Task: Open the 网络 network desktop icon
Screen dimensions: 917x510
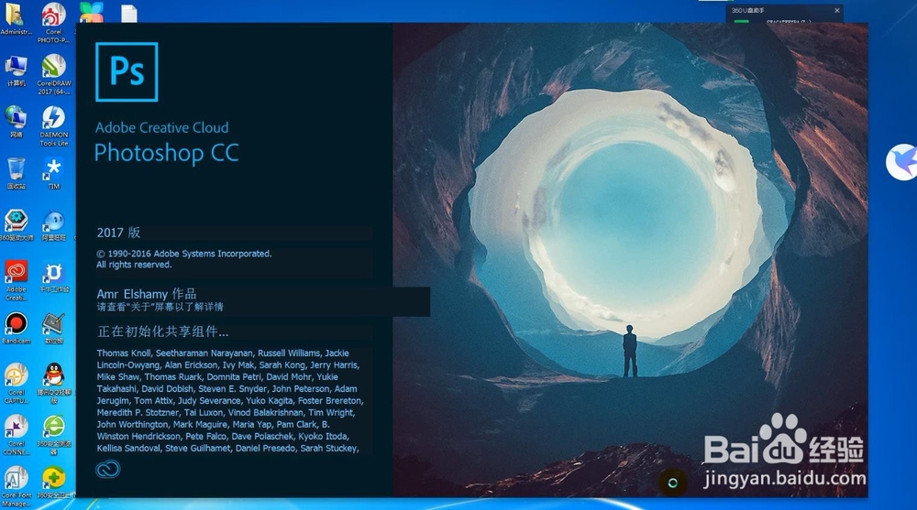Action: (x=16, y=122)
